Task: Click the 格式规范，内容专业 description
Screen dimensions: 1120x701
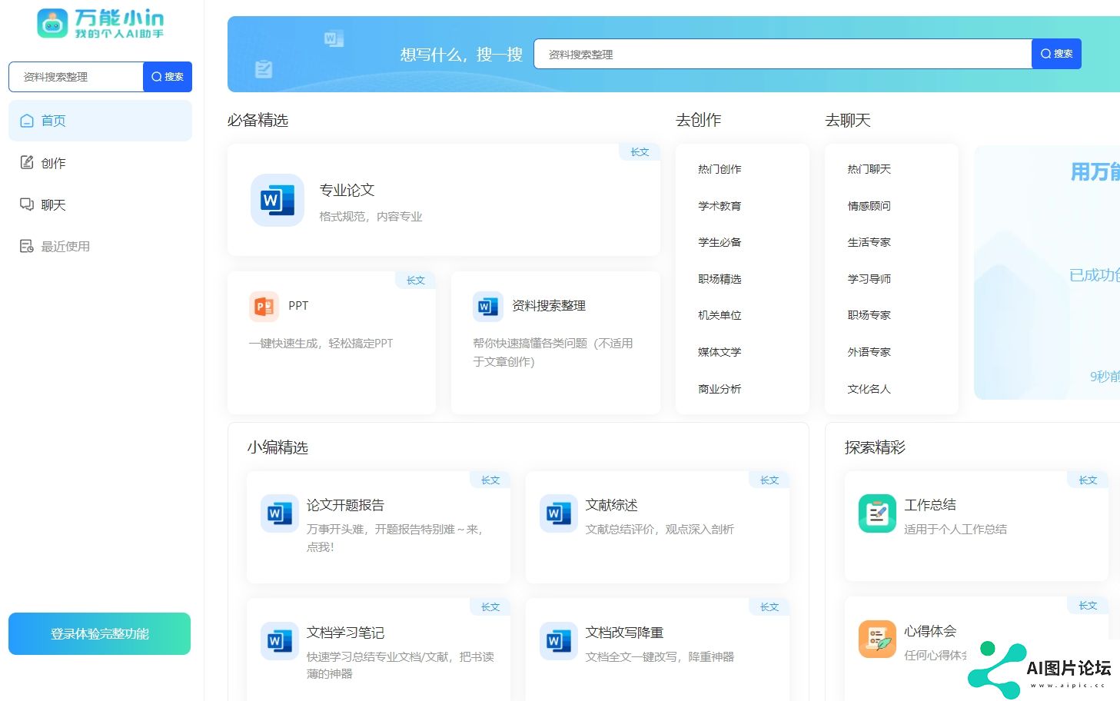Action: pos(371,217)
